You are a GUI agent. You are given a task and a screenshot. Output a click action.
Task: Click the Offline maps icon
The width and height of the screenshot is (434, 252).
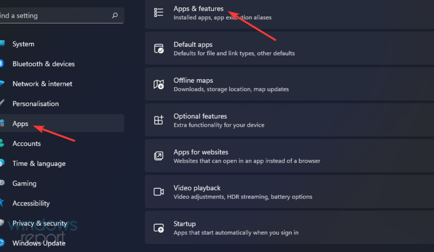point(159,84)
